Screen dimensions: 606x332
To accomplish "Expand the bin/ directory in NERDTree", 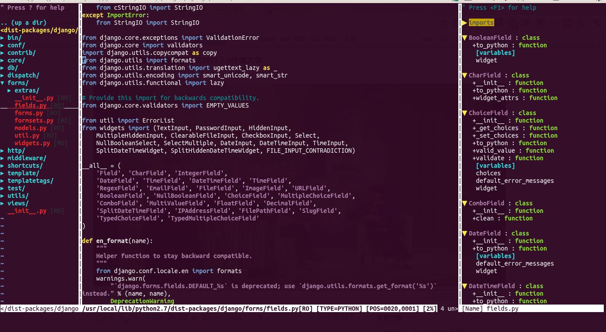I will pyautogui.click(x=3, y=38).
